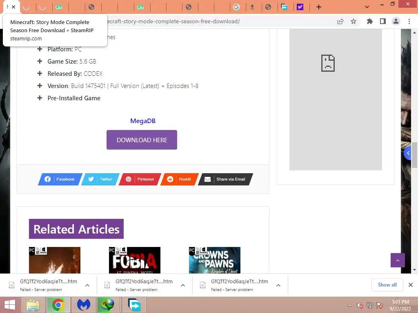Click the Related Articles heading
418x313 pixels.
[76, 229]
